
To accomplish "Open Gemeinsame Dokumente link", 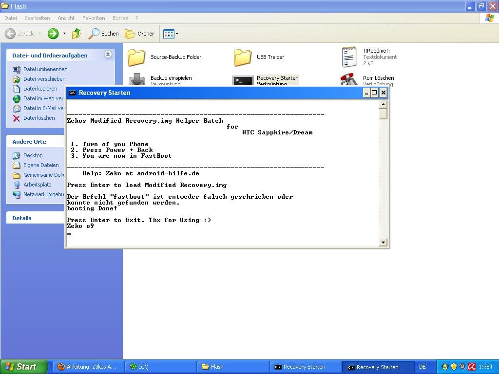I will tap(43, 175).
